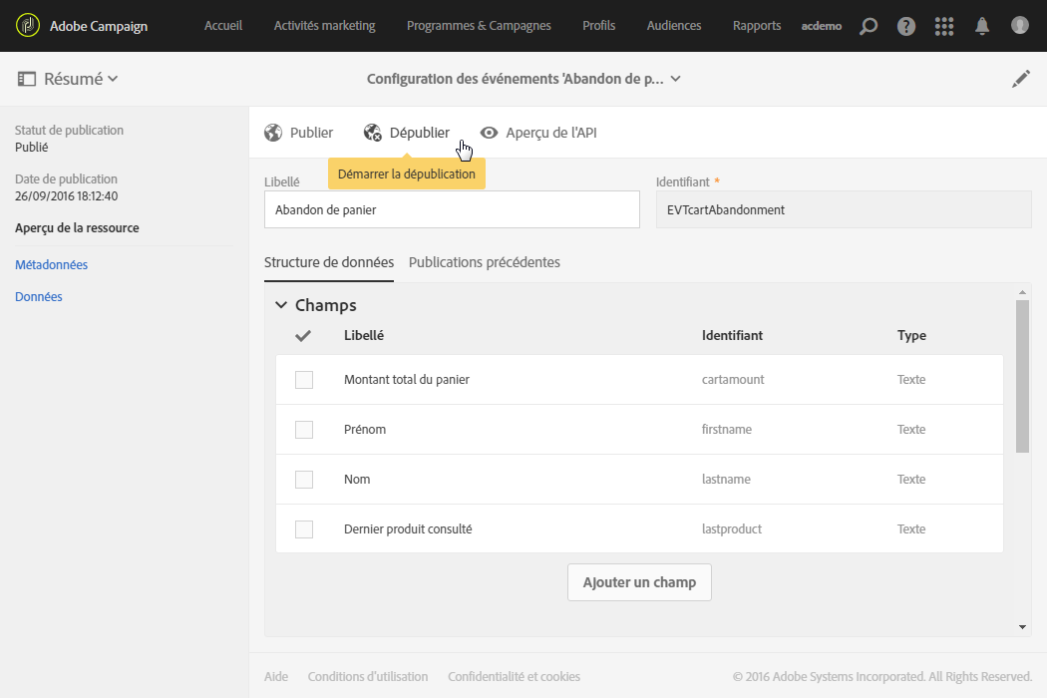This screenshot has height=698, width=1047.
Task: Check the Dernier produit consulté checkbox
Action: pyautogui.click(x=304, y=529)
